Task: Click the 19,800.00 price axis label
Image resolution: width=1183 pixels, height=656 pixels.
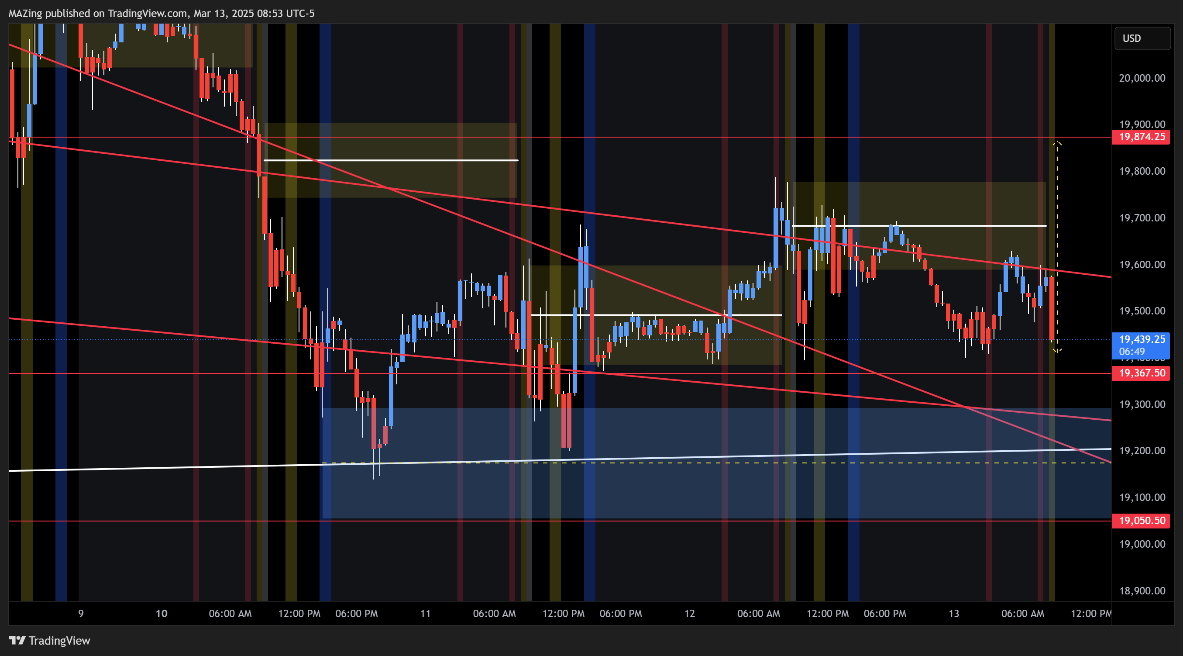Action: click(x=1142, y=171)
